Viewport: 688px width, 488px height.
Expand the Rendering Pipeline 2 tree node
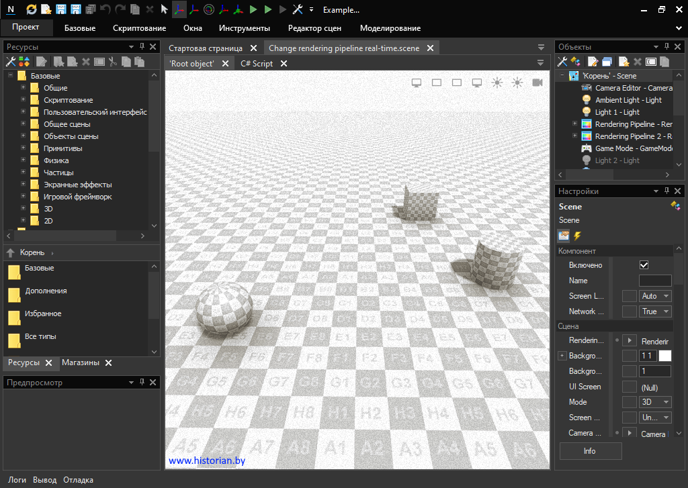tap(574, 136)
